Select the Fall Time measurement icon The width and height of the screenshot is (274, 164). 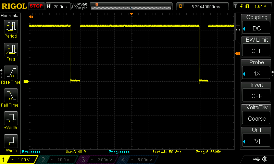pyautogui.click(x=11, y=95)
